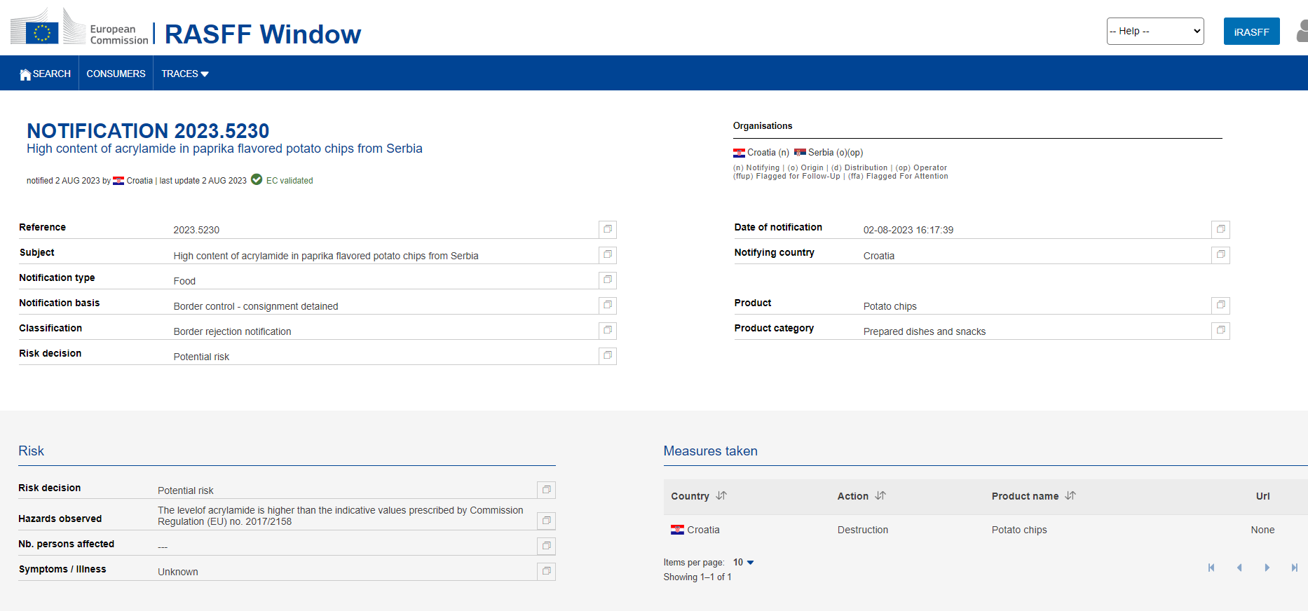Copy the Reference value 2023.5230
Viewport: 1308px width, 611px height.
click(x=608, y=229)
